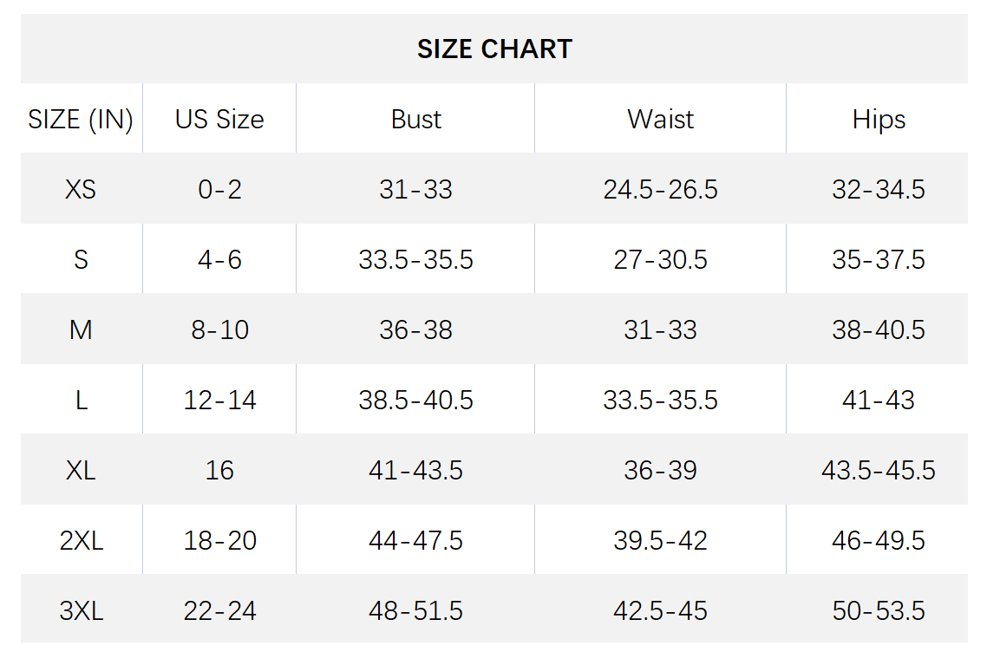Select bust measurement 44-47.5 cell
Viewport: 987px width, 652px height.
point(416,541)
